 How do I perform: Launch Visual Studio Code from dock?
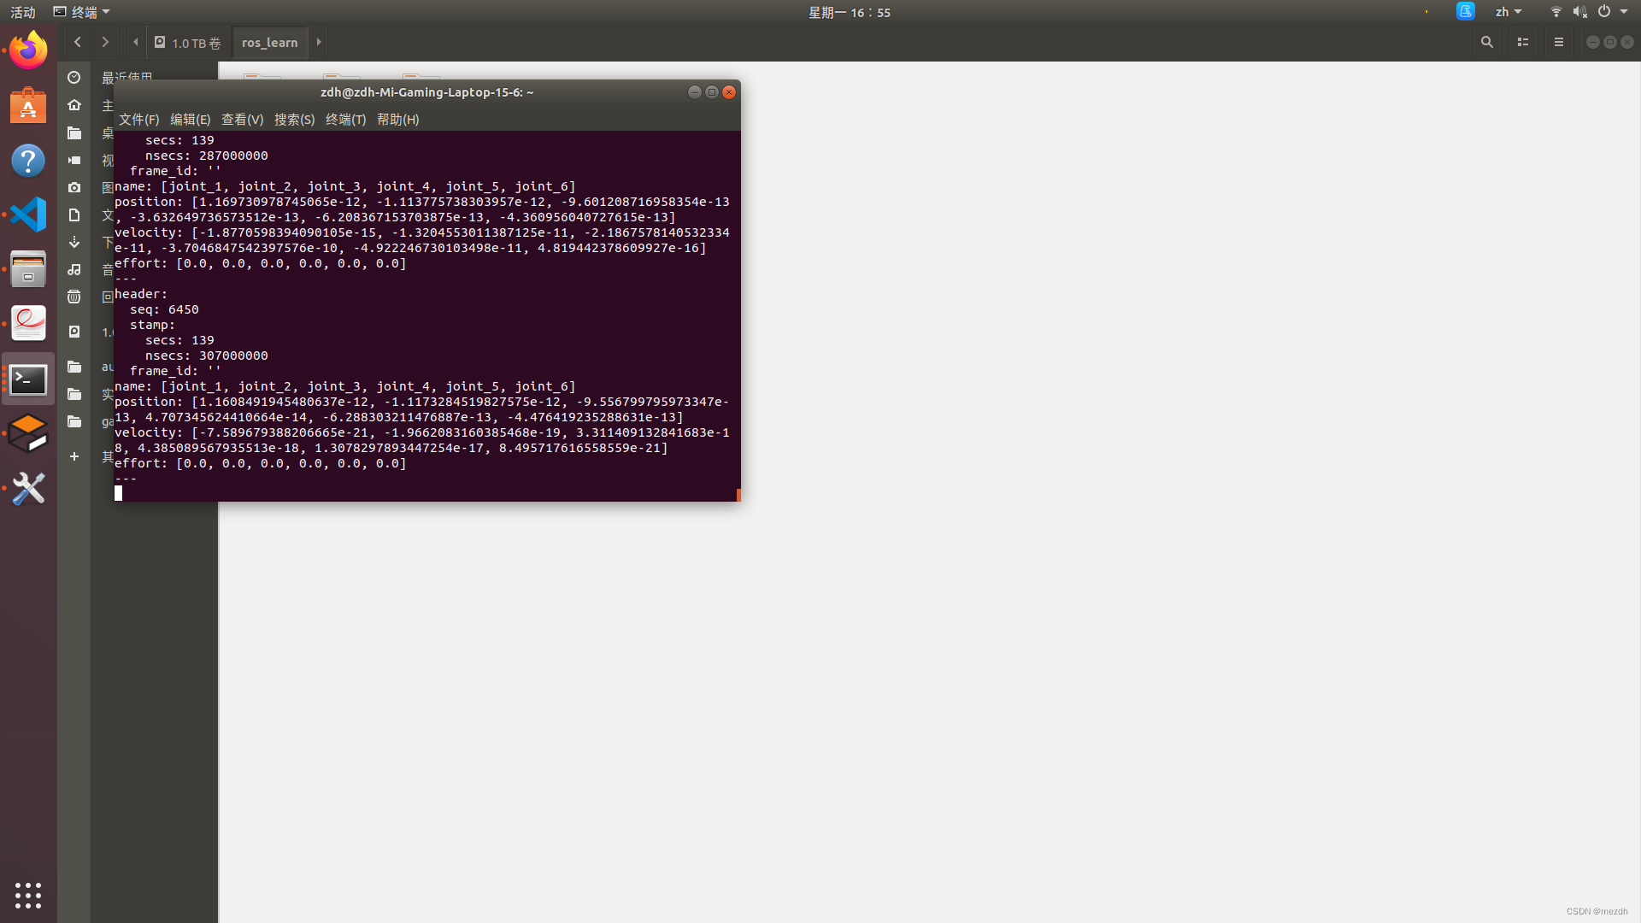coord(28,215)
